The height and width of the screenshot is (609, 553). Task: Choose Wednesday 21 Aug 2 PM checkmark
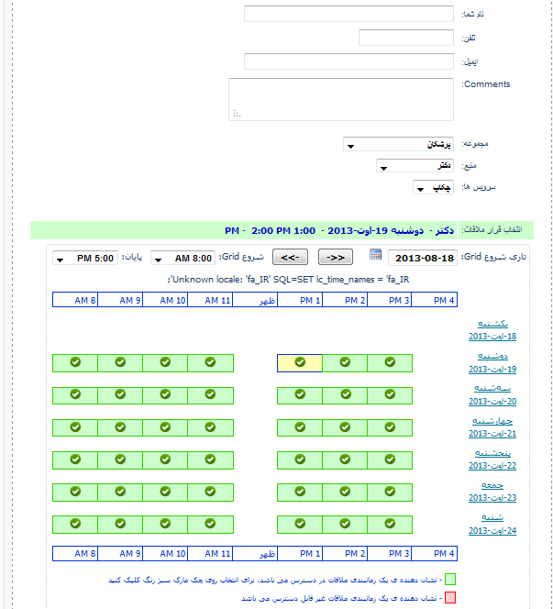click(345, 427)
